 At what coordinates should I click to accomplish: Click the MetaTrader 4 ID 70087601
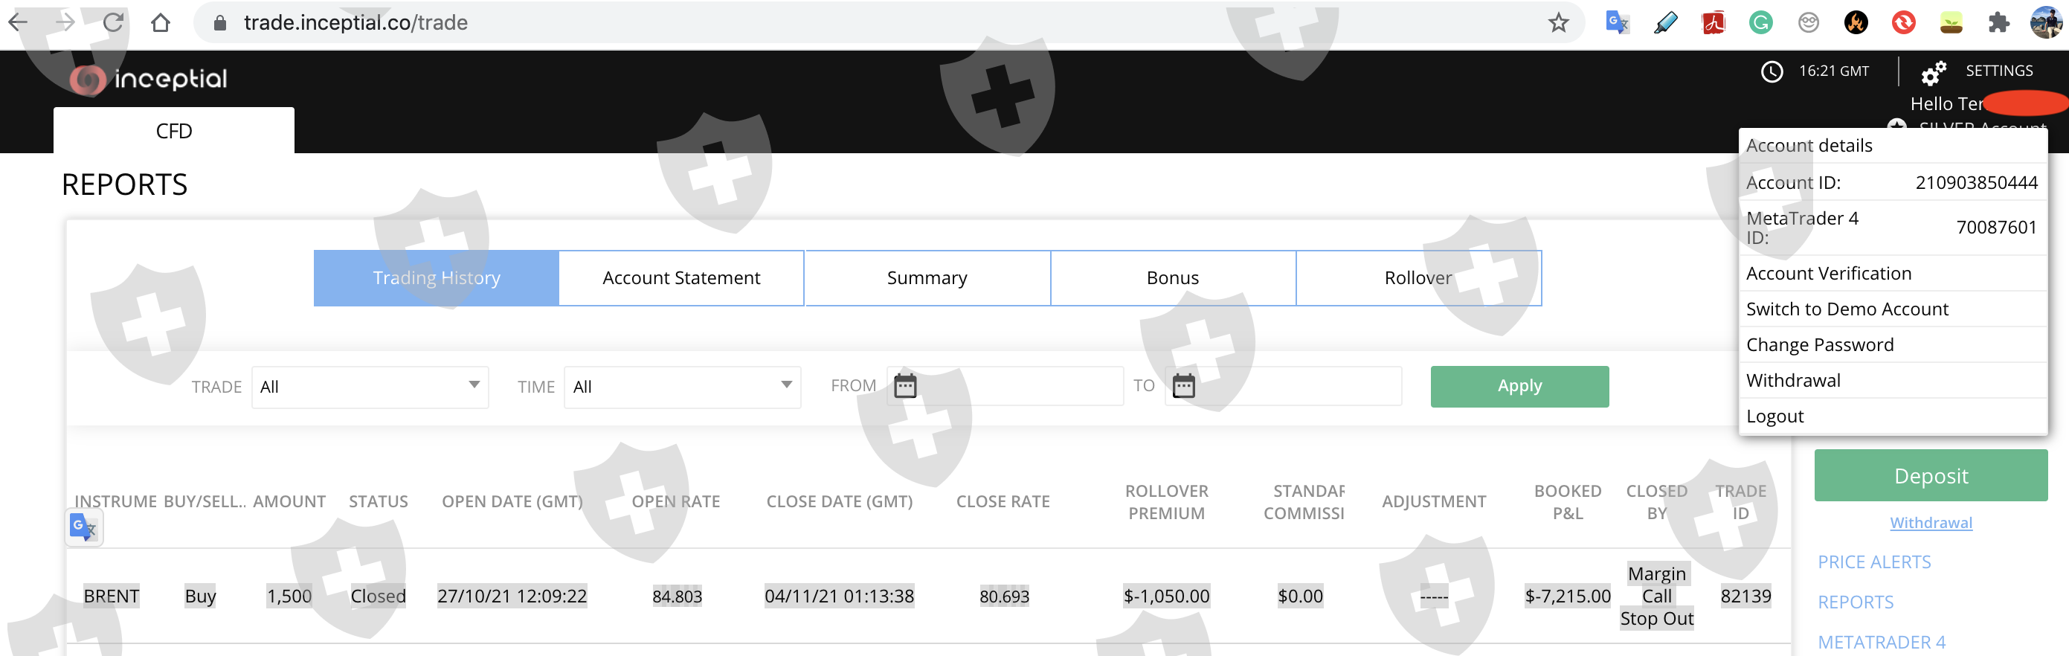click(1996, 228)
